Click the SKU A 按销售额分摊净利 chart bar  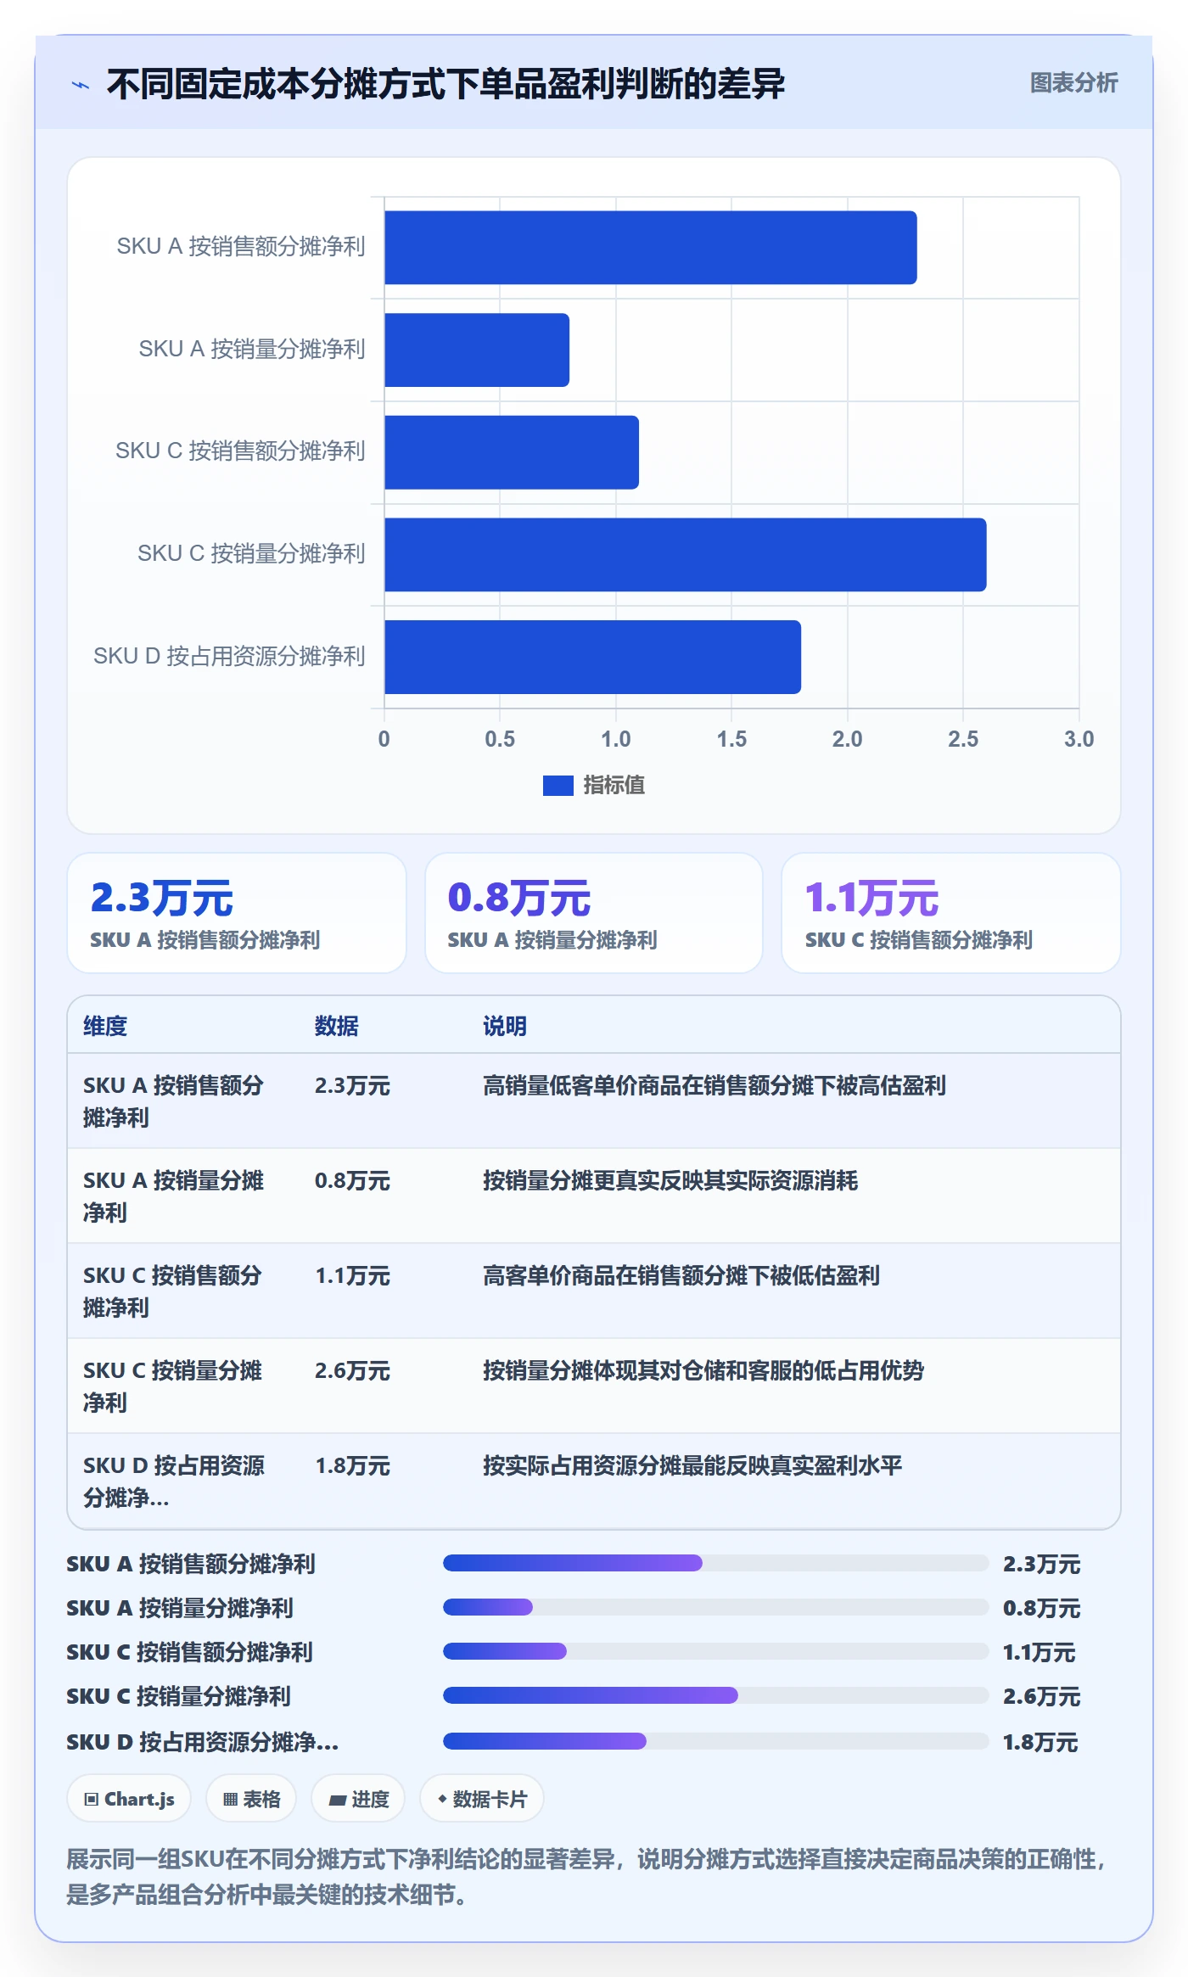(650, 248)
